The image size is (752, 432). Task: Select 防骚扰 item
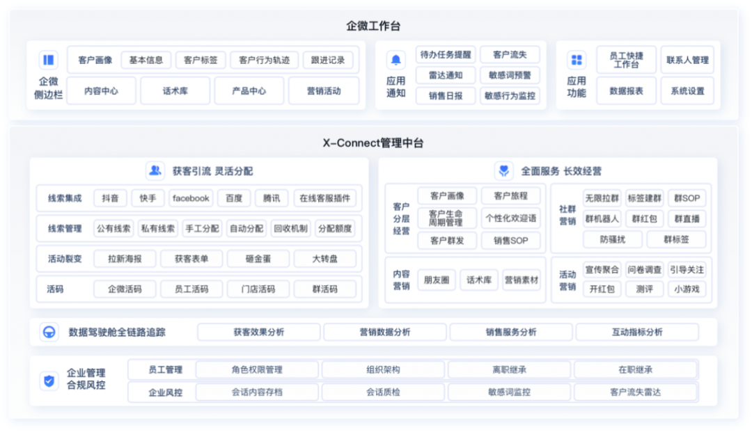tap(613, 239)
